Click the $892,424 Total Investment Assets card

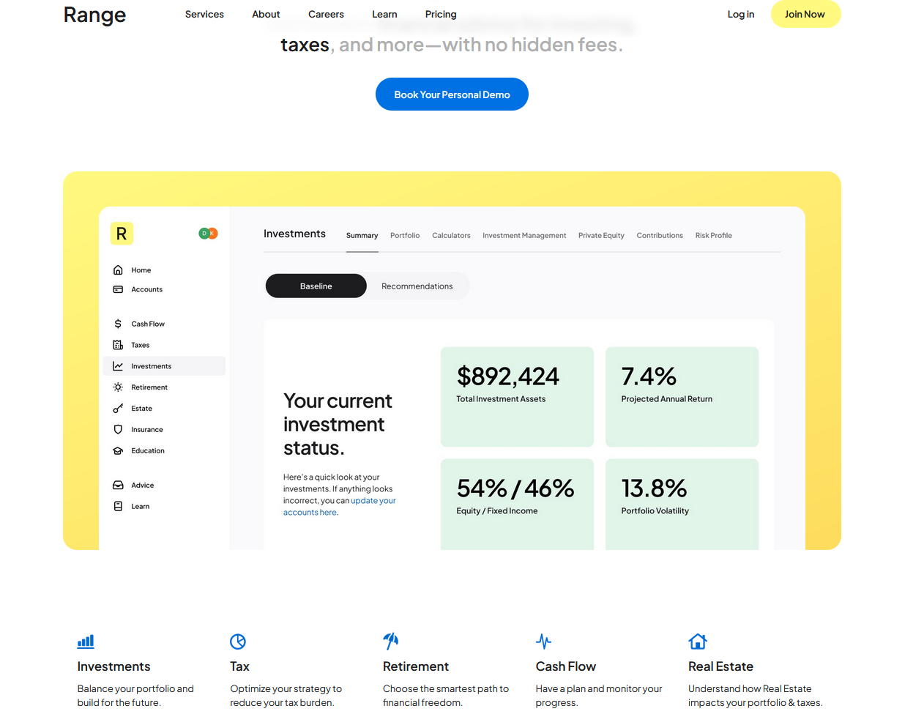click(x=517, y=397)
